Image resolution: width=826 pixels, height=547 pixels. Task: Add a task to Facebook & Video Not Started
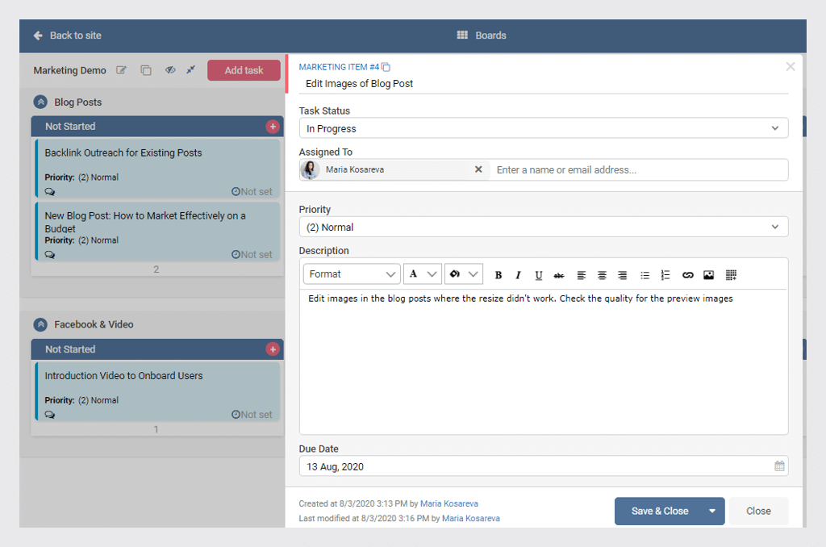coord(273,349)
